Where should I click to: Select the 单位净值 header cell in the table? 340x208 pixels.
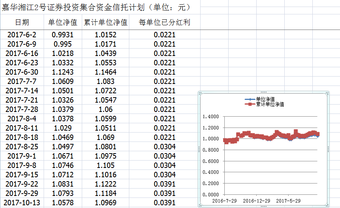point(62,23)
